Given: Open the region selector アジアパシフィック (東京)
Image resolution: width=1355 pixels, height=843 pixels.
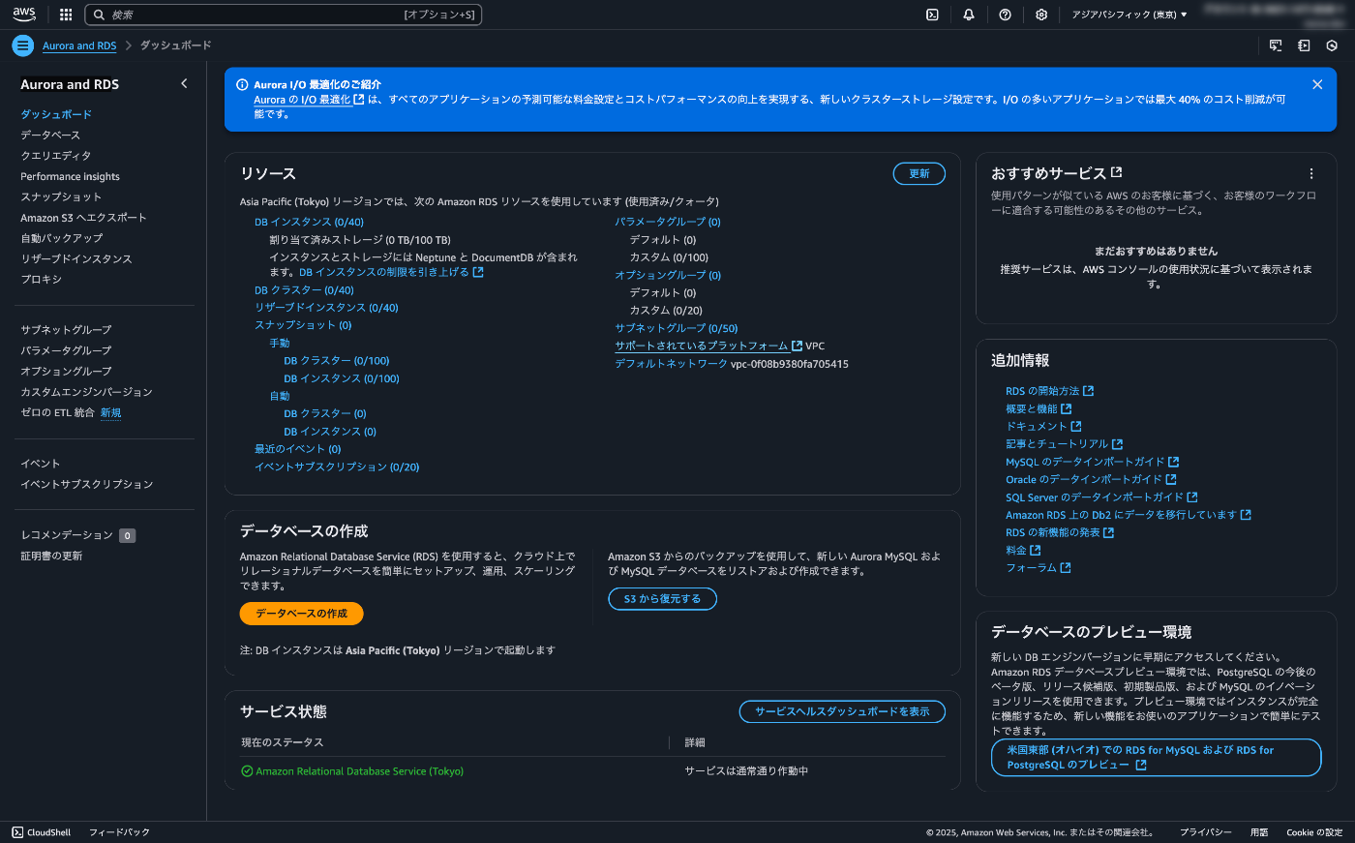Looking at the screenshot, I should 1129,15.
